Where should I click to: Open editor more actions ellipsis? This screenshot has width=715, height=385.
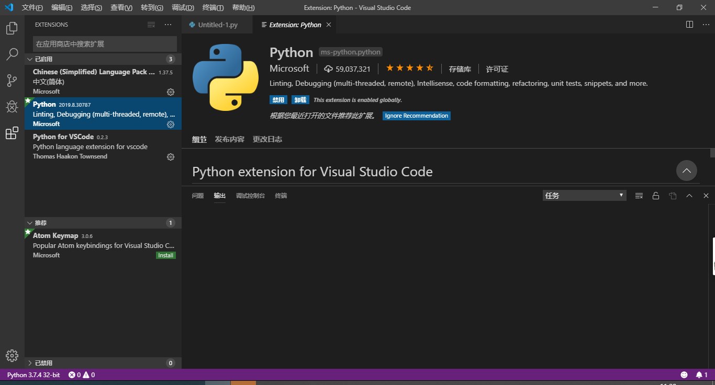pyautogui.click(x=706, y=25)
